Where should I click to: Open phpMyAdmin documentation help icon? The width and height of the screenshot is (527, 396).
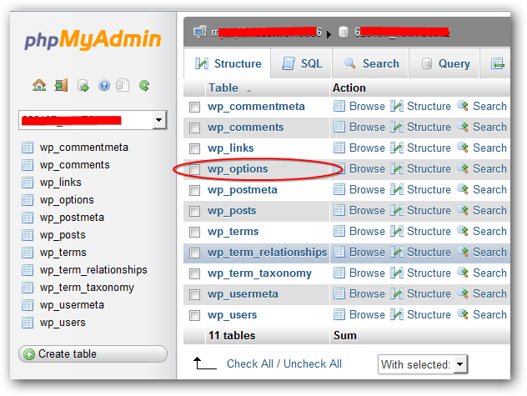(x=104, y=85)
